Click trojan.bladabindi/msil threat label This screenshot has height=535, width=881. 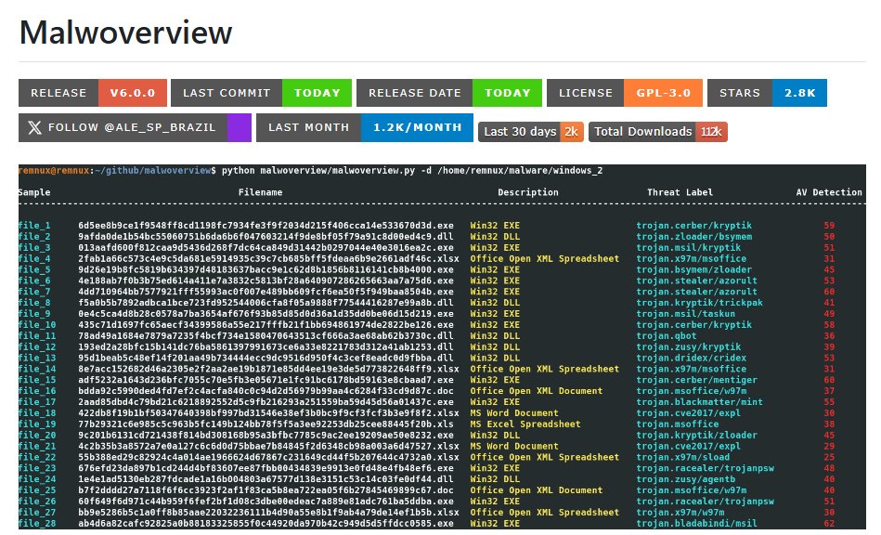click(696, 523)
